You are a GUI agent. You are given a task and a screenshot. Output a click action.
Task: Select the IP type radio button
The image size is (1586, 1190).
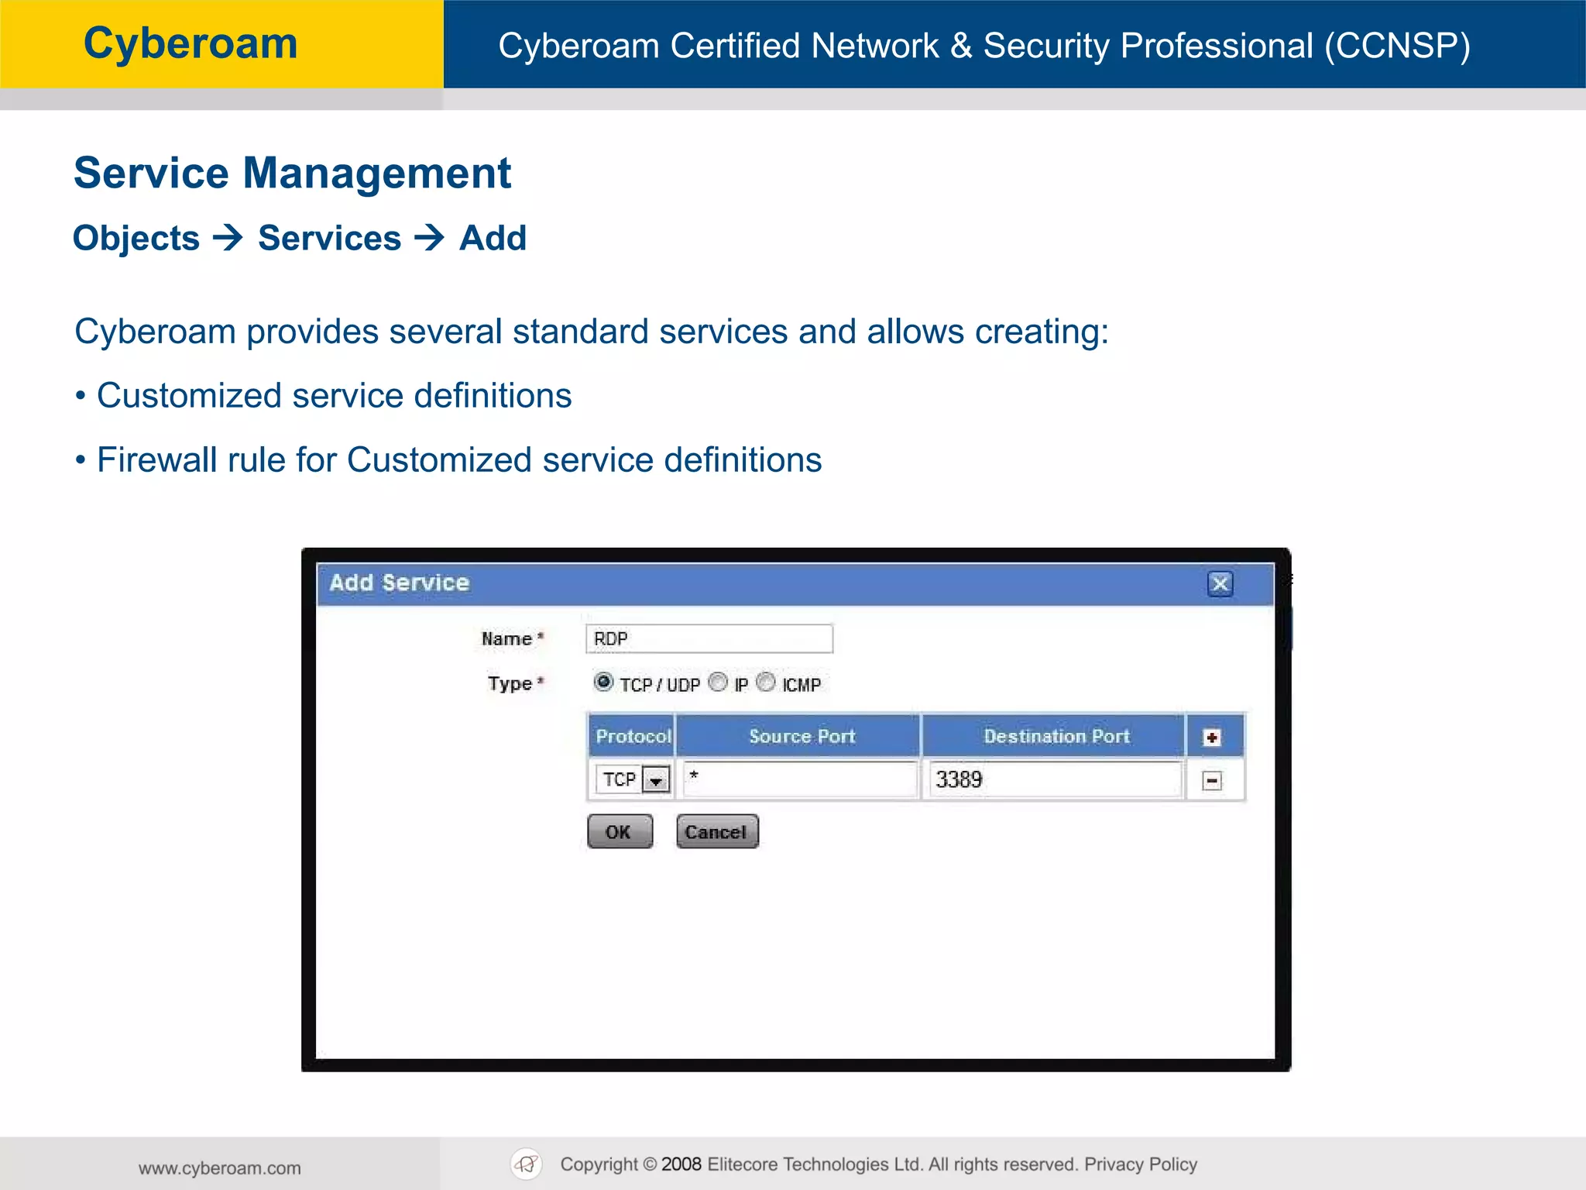point(719,682)
